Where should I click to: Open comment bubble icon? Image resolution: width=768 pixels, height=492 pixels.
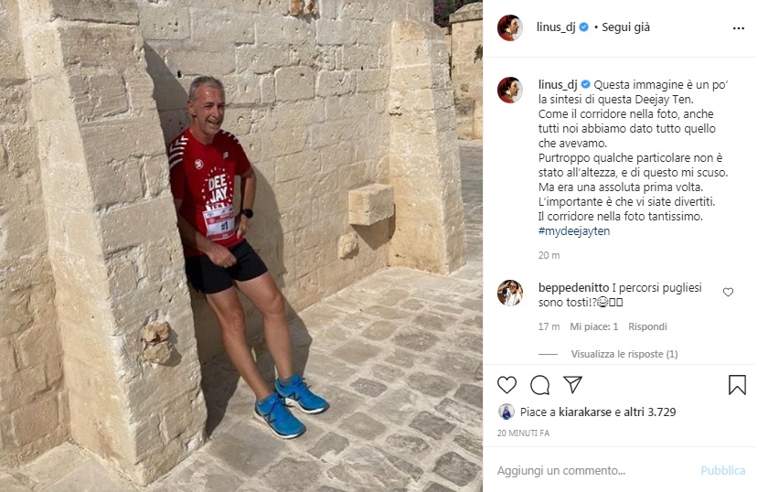click(539, 385)
